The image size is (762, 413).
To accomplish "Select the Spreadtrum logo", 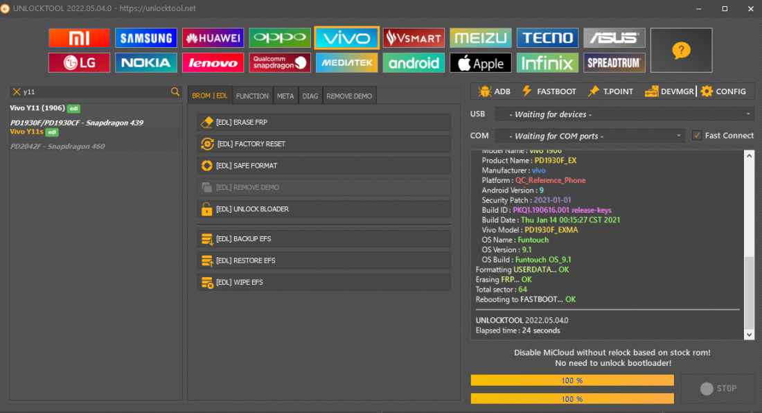I will click(614, 62).
